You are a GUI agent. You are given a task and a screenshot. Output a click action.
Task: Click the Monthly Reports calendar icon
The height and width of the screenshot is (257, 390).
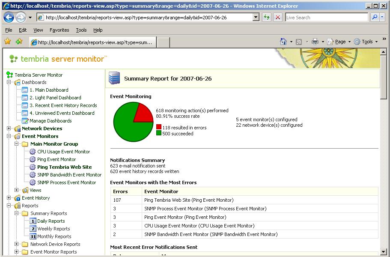click(33, 236)
